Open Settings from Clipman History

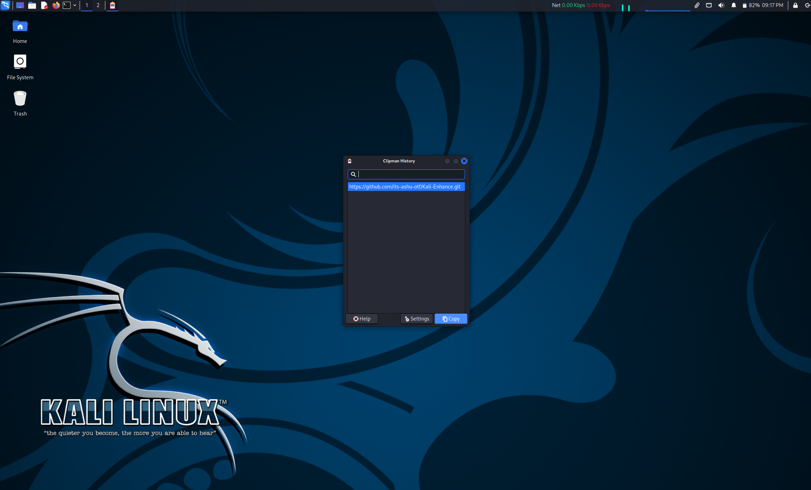(x=417, y=318)
